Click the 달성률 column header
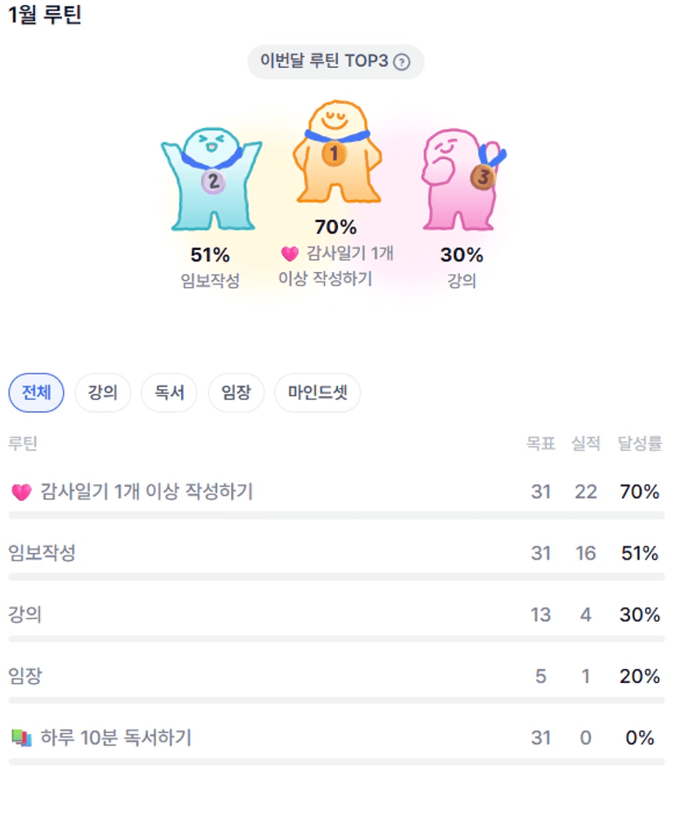 click(639, 444)
